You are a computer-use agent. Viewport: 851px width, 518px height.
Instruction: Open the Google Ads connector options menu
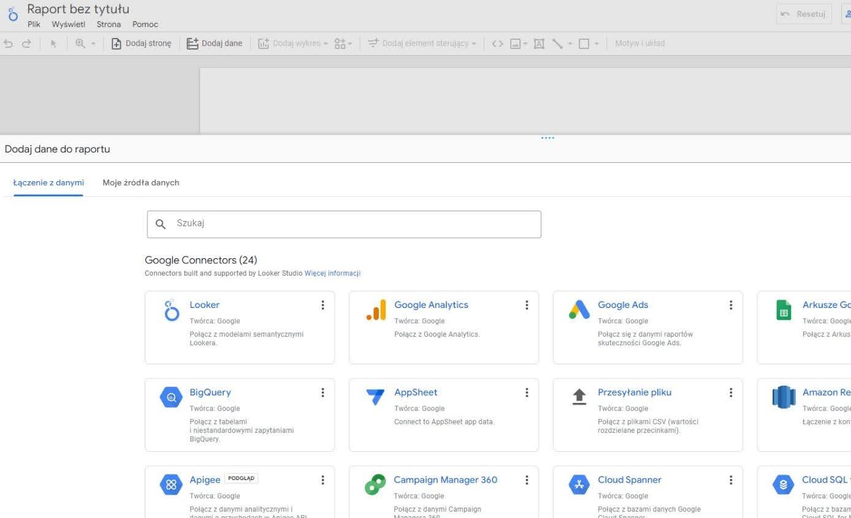click(730, 305)
